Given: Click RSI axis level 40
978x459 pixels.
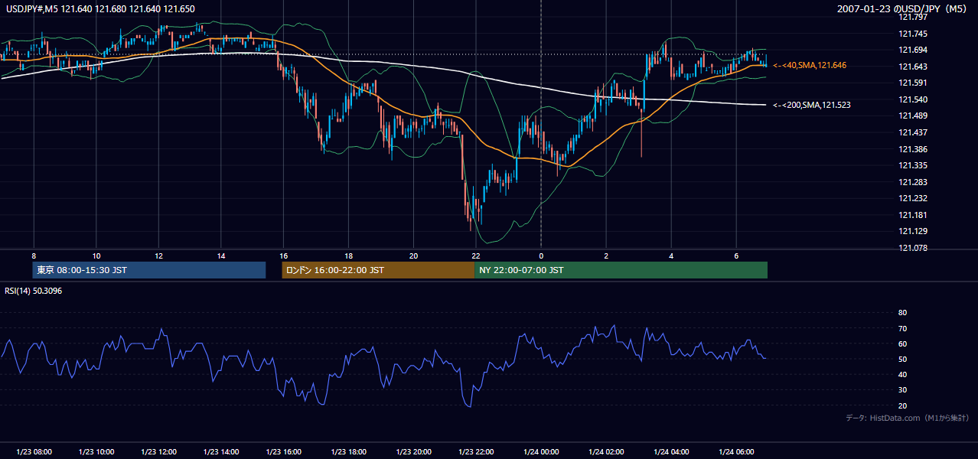Looking at the screenshot, I should click(x=902, y=374).
